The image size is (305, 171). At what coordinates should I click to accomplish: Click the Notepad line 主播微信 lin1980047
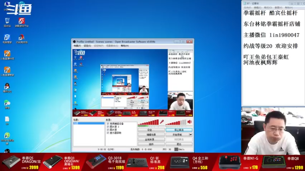point(271,35)
